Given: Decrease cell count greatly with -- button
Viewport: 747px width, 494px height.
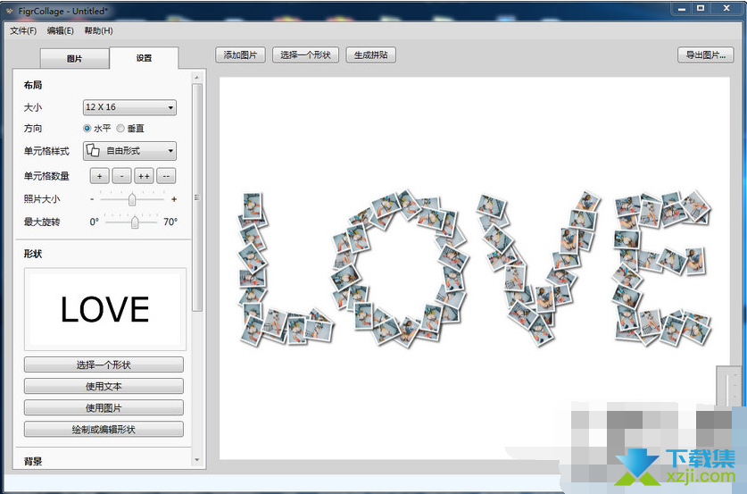Looking at the screenshot, I should [166, 176].
